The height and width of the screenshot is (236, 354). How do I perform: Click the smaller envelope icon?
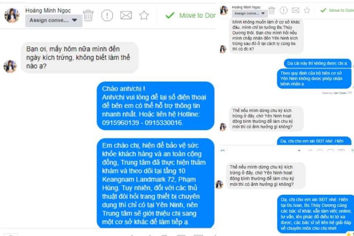(x=295, y=10)
